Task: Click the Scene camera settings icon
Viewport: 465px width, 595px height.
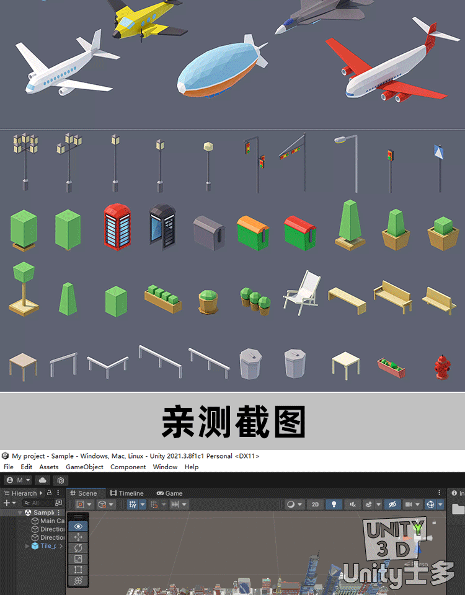Action: click(x=409, y=505)
